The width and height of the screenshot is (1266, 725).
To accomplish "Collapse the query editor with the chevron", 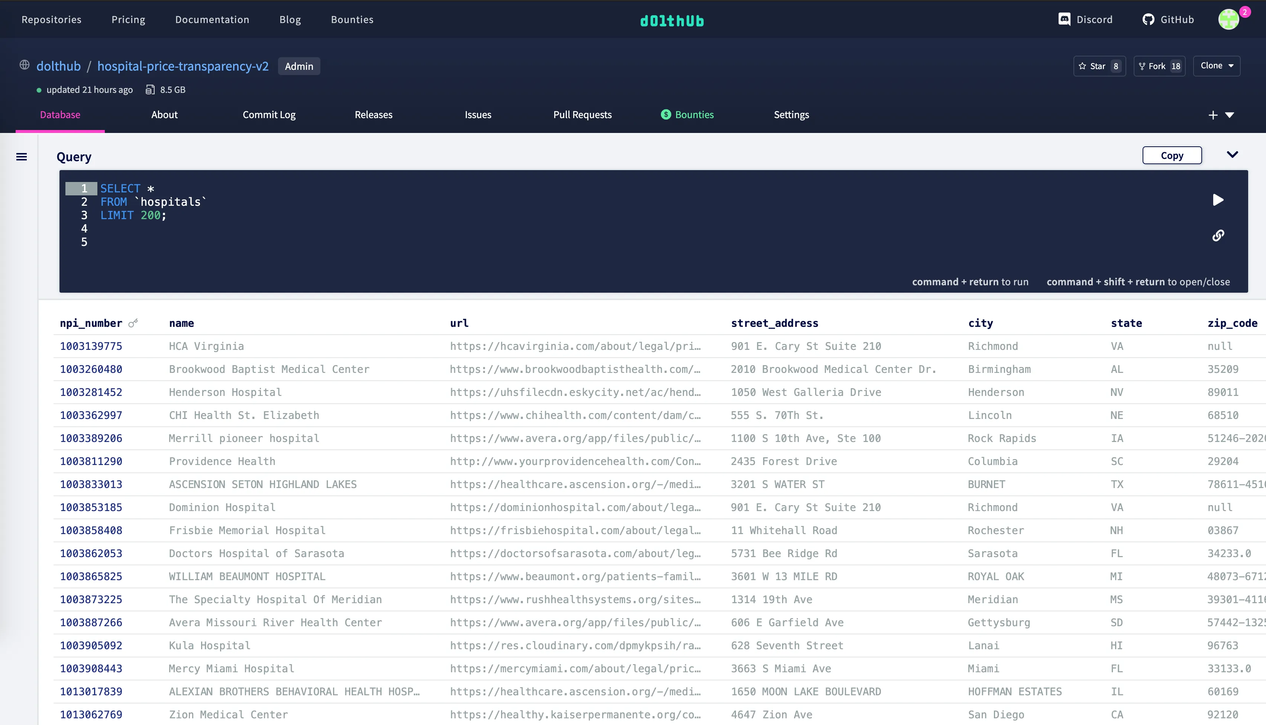I will coord(1233,155).
